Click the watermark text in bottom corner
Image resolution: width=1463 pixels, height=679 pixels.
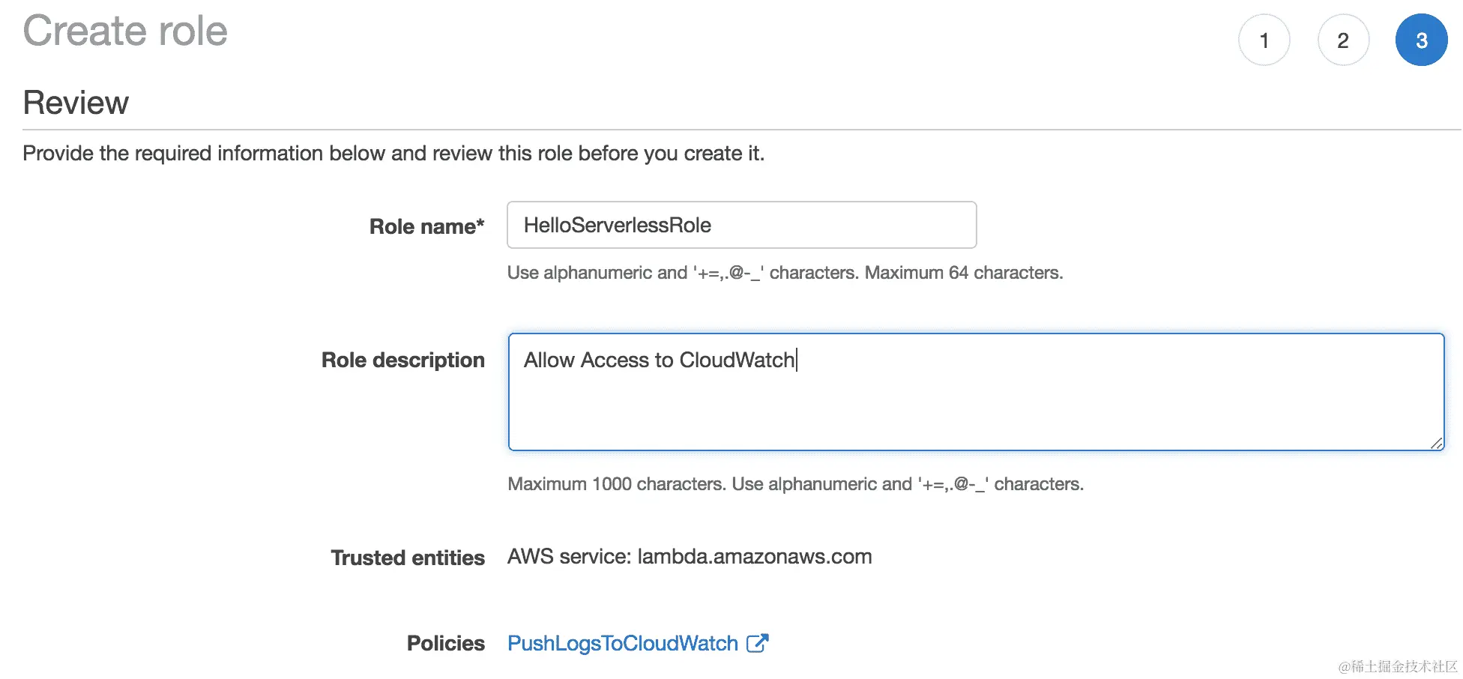[1398, 666]
